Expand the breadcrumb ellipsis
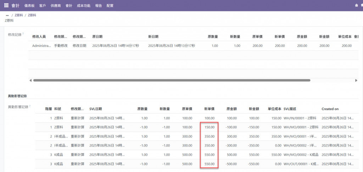This screenshot has height=172, width=363. pos(7,15)
